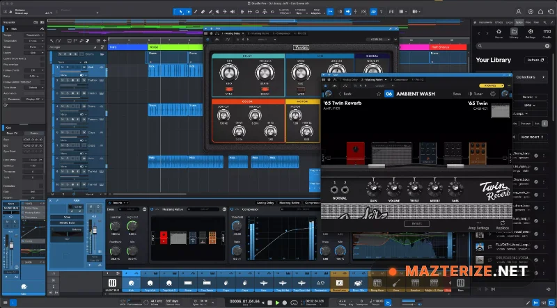The height and width of the screenshot is (308, 557).
Task: Select the red pedal in the signal chain
Action: (x=356, y=153)
